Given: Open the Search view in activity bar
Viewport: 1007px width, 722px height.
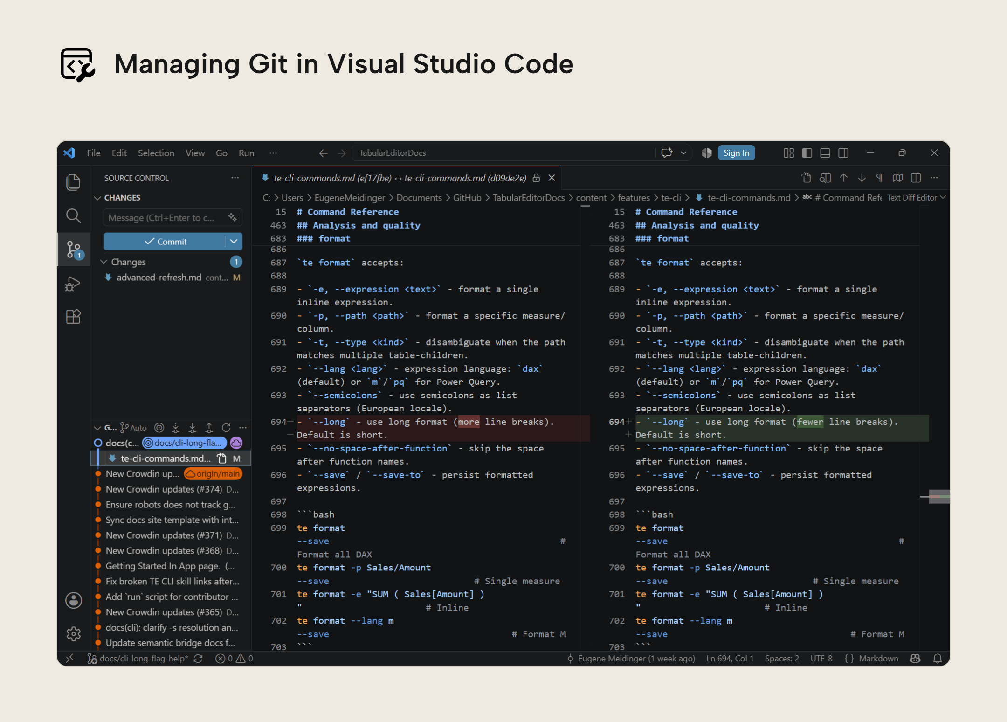Looking at the screenshot, I should tap(73, 216).
